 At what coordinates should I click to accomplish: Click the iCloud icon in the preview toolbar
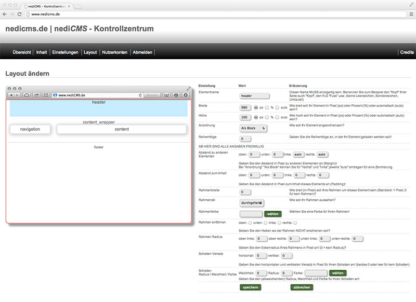[27, 95]
